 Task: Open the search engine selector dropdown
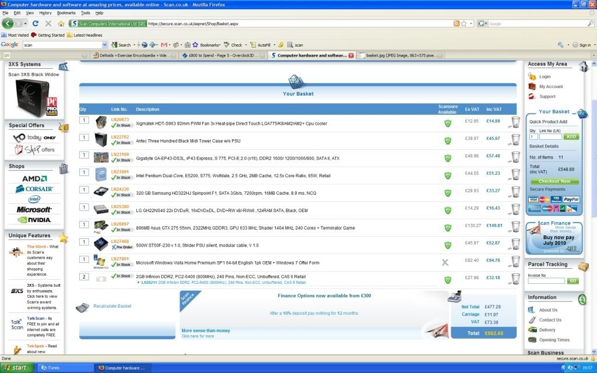coord(482,23)
